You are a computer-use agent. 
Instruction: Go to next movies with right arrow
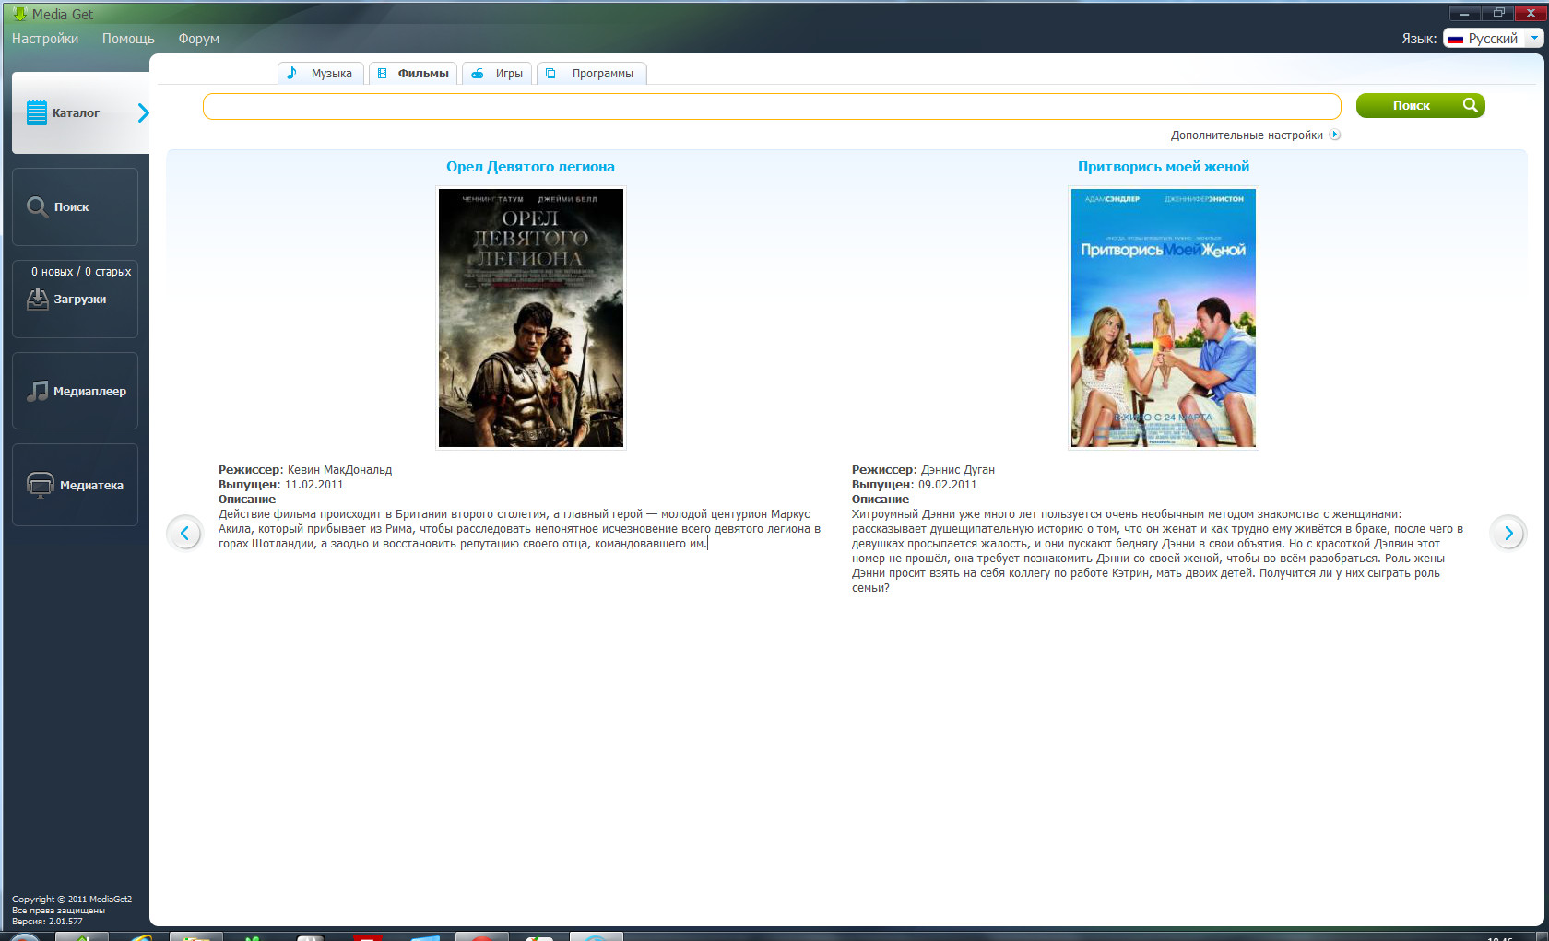1508,533
